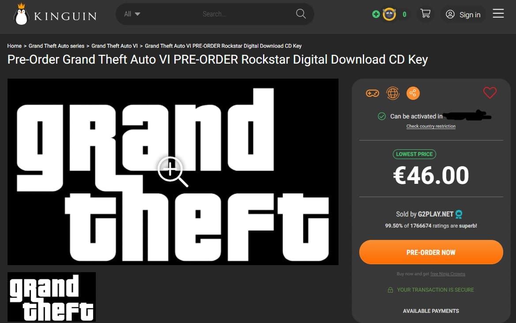The height and width of the screenshot is (323, 516).
Task: Open Grand Theft Auto VI breadcrumb
Action: [x=114, y=46]
